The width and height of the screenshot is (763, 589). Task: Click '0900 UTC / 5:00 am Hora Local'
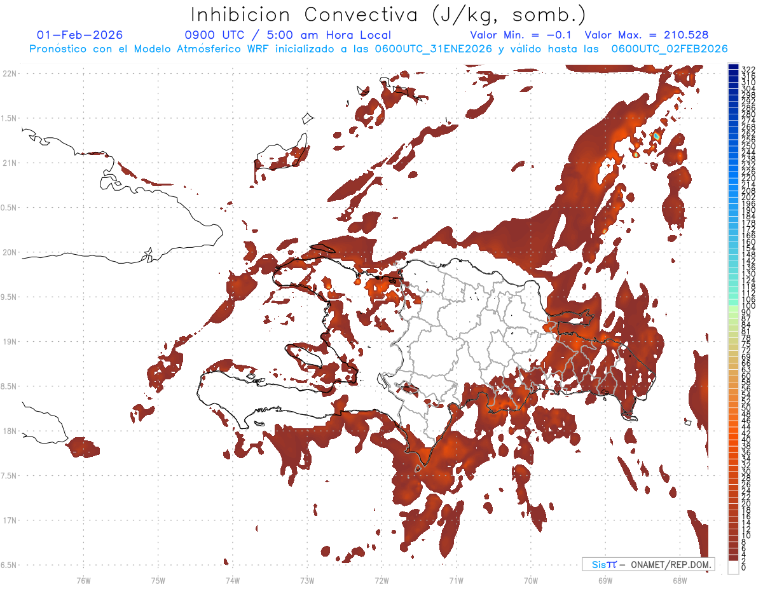coord(288,35)
